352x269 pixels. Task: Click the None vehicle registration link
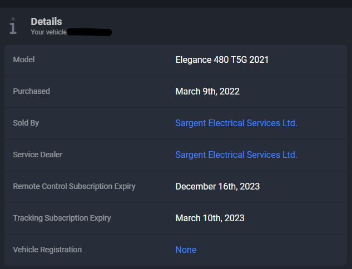click(x=186, y=250)
